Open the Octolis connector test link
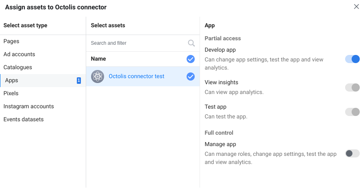 pyautogui.click(x=136, y=76)
